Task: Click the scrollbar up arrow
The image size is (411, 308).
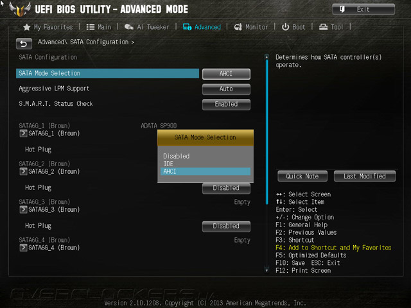Action: tap(267, 56)
